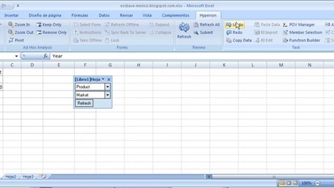334x188 pixels.
Task: Switch to the Fórmulas tab
Action: point(80,15)
